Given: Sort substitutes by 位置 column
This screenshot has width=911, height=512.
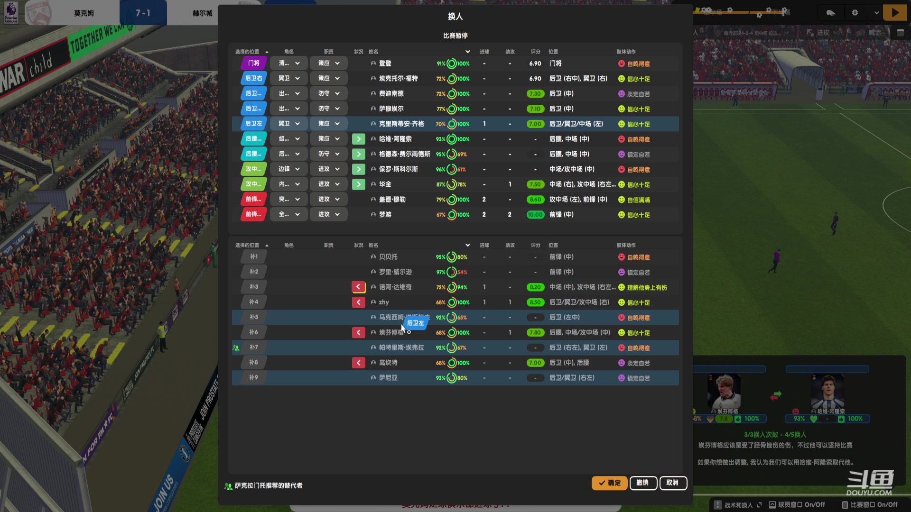Looking at the screenshot, I should tap(553, 245).
